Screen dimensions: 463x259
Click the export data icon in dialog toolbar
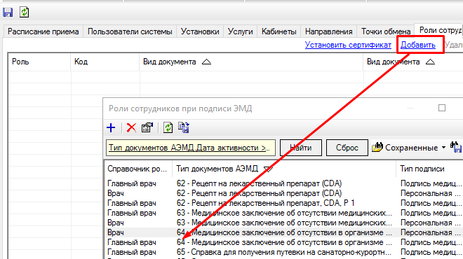point(184,127)
